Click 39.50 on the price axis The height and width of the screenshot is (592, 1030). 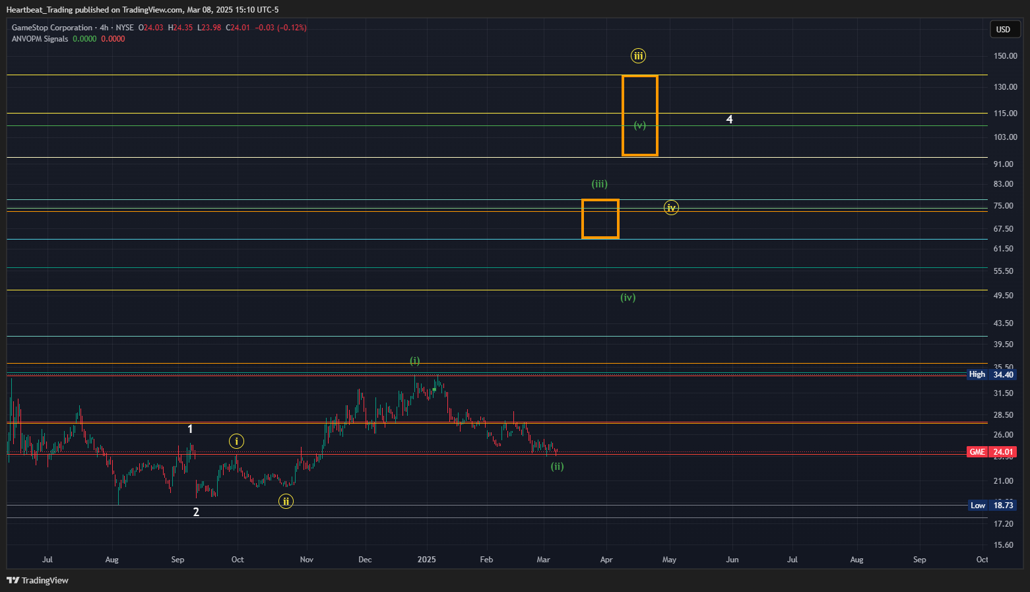1004,345
